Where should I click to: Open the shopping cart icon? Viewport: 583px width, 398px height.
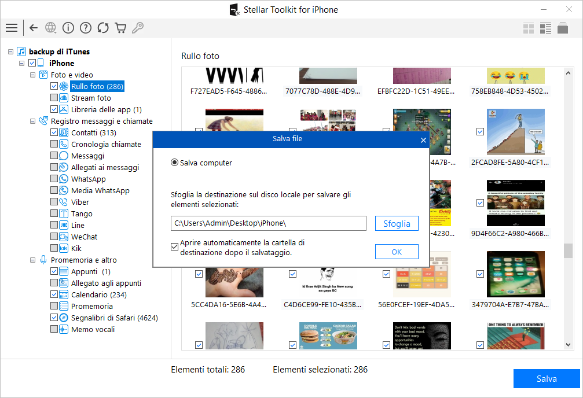[120, 28]
